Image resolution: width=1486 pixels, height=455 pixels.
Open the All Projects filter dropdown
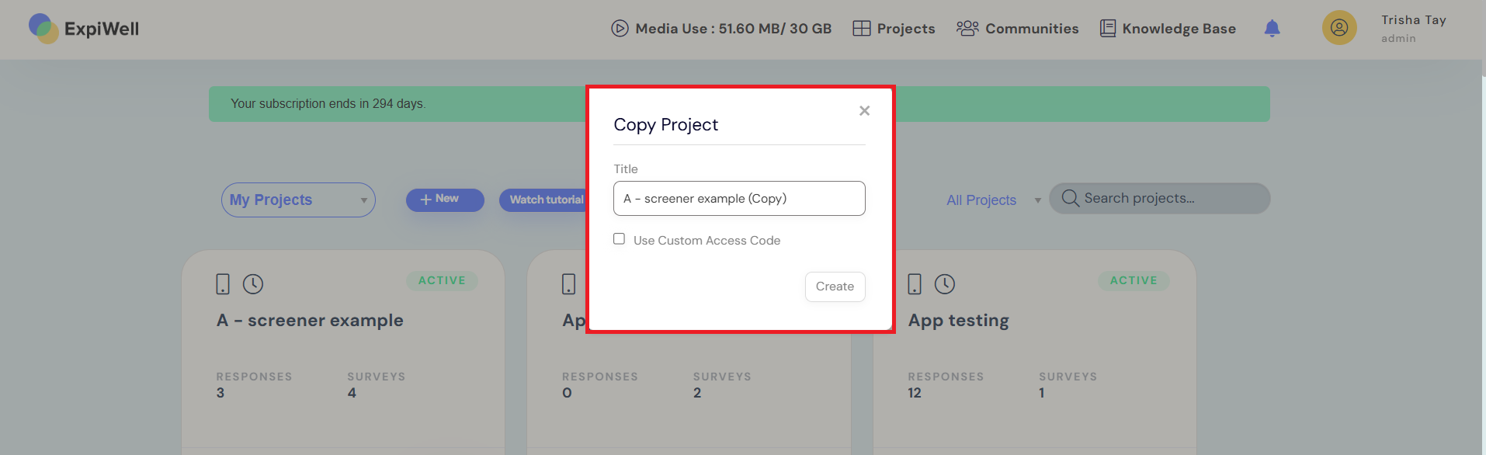point(992,200)
